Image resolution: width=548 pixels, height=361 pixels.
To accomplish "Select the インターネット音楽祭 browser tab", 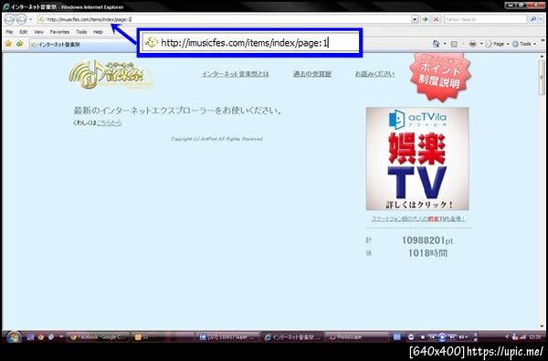I will [x=82, y=45].
